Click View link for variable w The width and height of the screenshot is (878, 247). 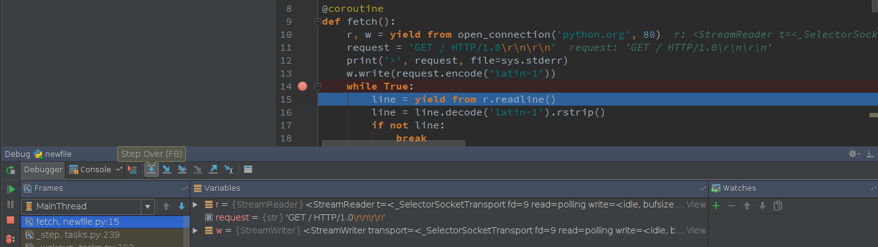click(696, 230)
